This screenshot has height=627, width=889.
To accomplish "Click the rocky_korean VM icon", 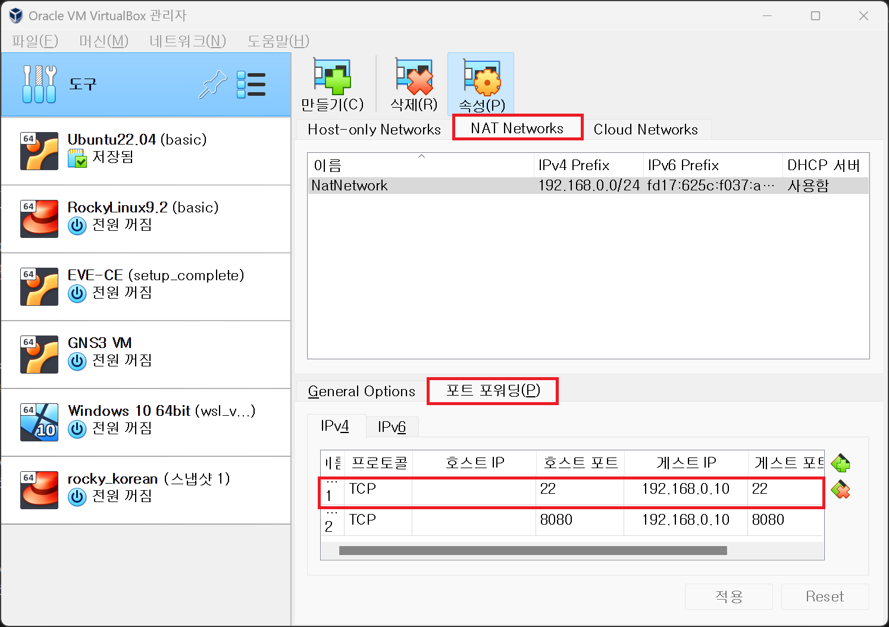I will pyautogui.click(x=39, y=490).
